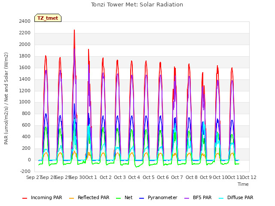Screen dimensions: 275x206
Task: Select the Diffuse PAR legend label
Action: click(x=240, y=197)
